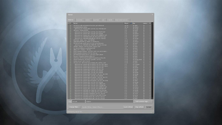The height and width of the screenshot is (125, 222).
Task: Select the Lan tab
Action: click(x=103, y=20)
